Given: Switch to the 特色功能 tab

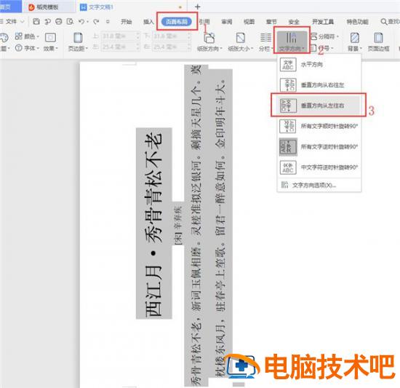Looking at the screenshot, I should [x=357, y=22].
